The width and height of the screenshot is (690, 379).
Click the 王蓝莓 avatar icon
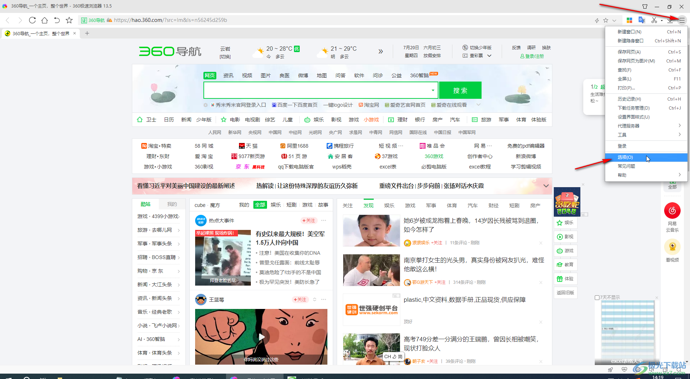point(201,299)
